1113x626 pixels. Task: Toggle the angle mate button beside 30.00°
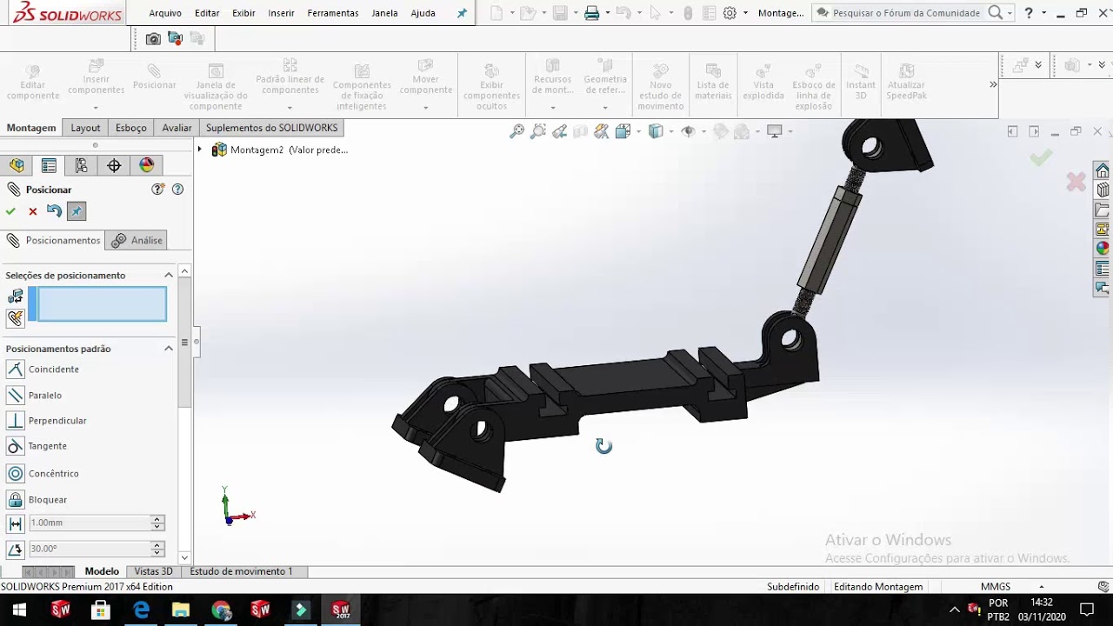coord(15,549)
